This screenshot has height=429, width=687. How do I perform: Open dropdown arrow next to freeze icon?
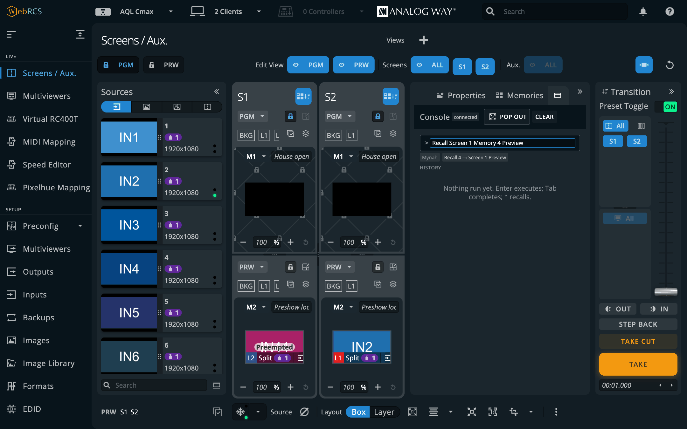click(x=258, y=412)
